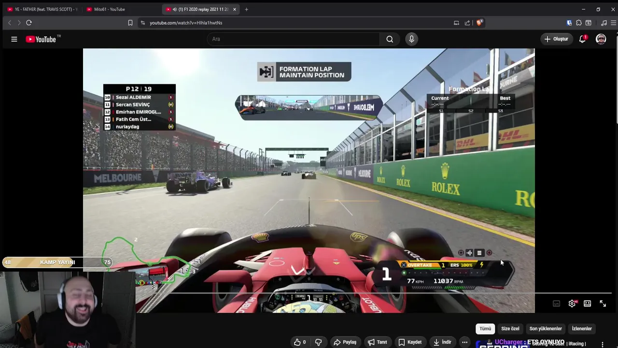618x348 pixels.
Task: Enter full screen video mode
Action: [603, 304]
